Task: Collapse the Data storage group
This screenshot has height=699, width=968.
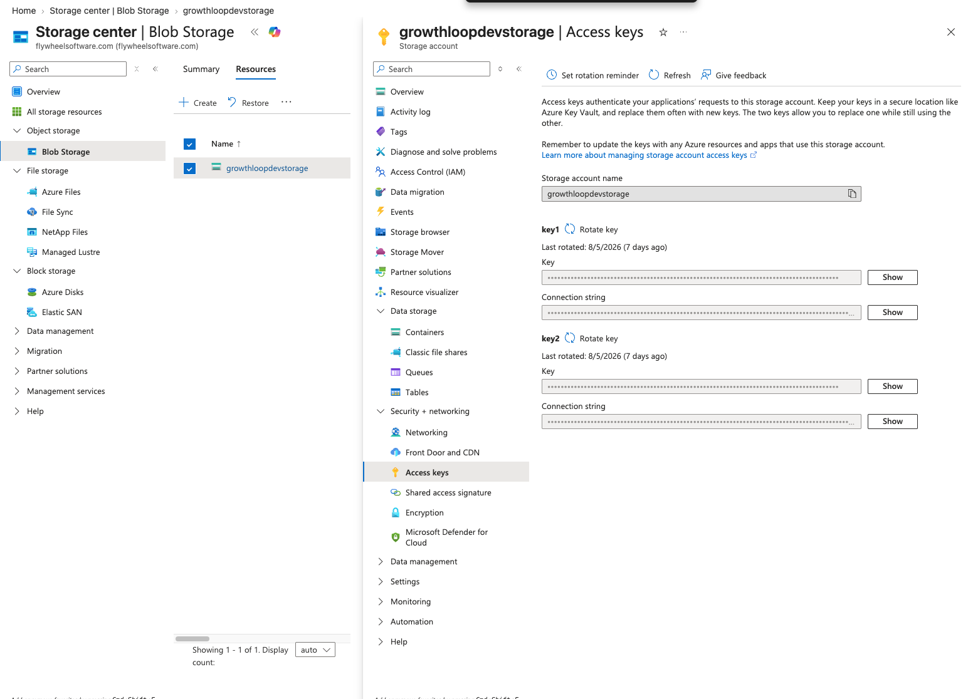Action: (381, 311)
